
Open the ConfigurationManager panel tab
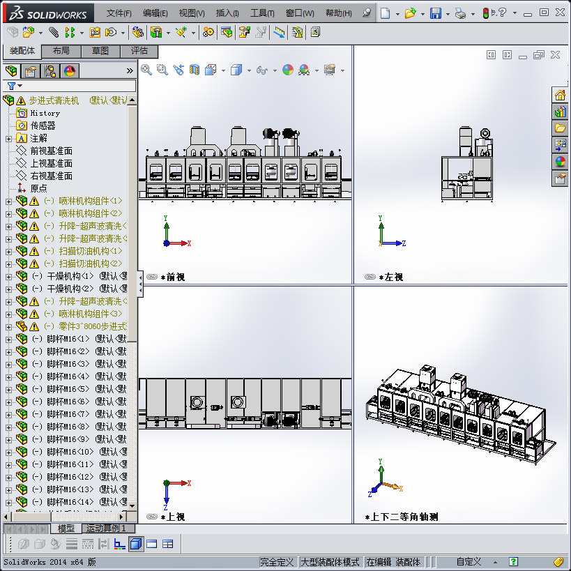50,71
